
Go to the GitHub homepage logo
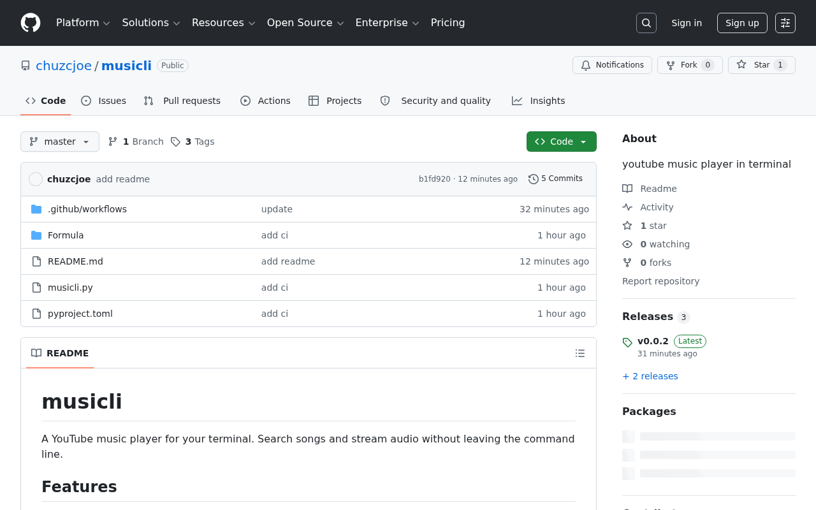click(x=31, y=23)
